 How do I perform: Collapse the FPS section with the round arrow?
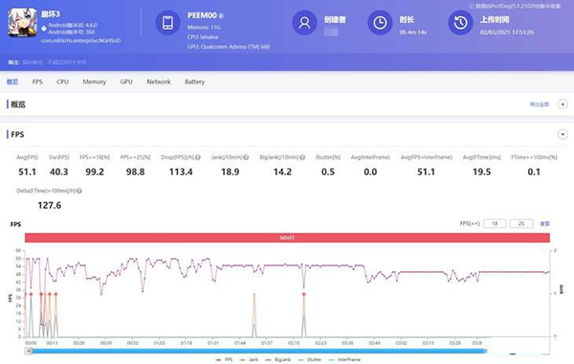(563, 134)
